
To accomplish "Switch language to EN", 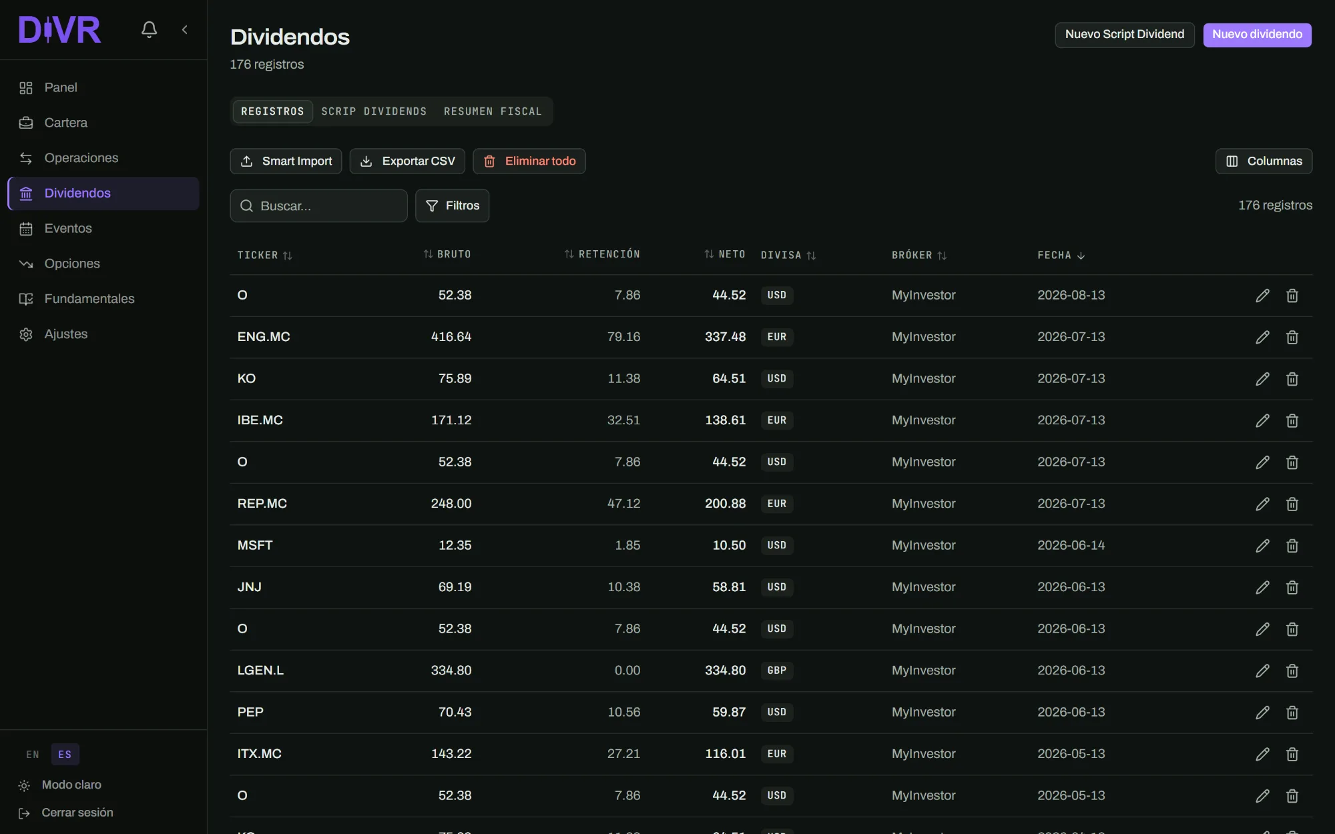I will 33,754.
